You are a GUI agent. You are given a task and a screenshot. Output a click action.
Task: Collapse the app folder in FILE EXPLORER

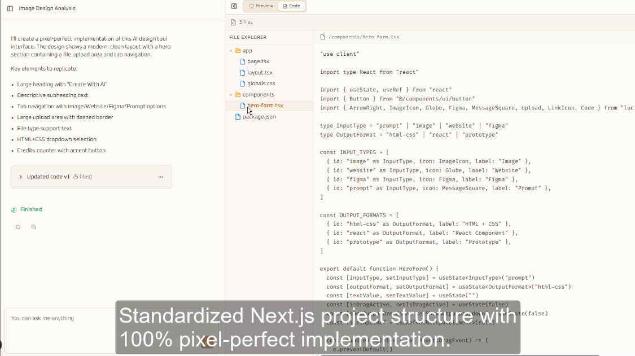(230, 50)
